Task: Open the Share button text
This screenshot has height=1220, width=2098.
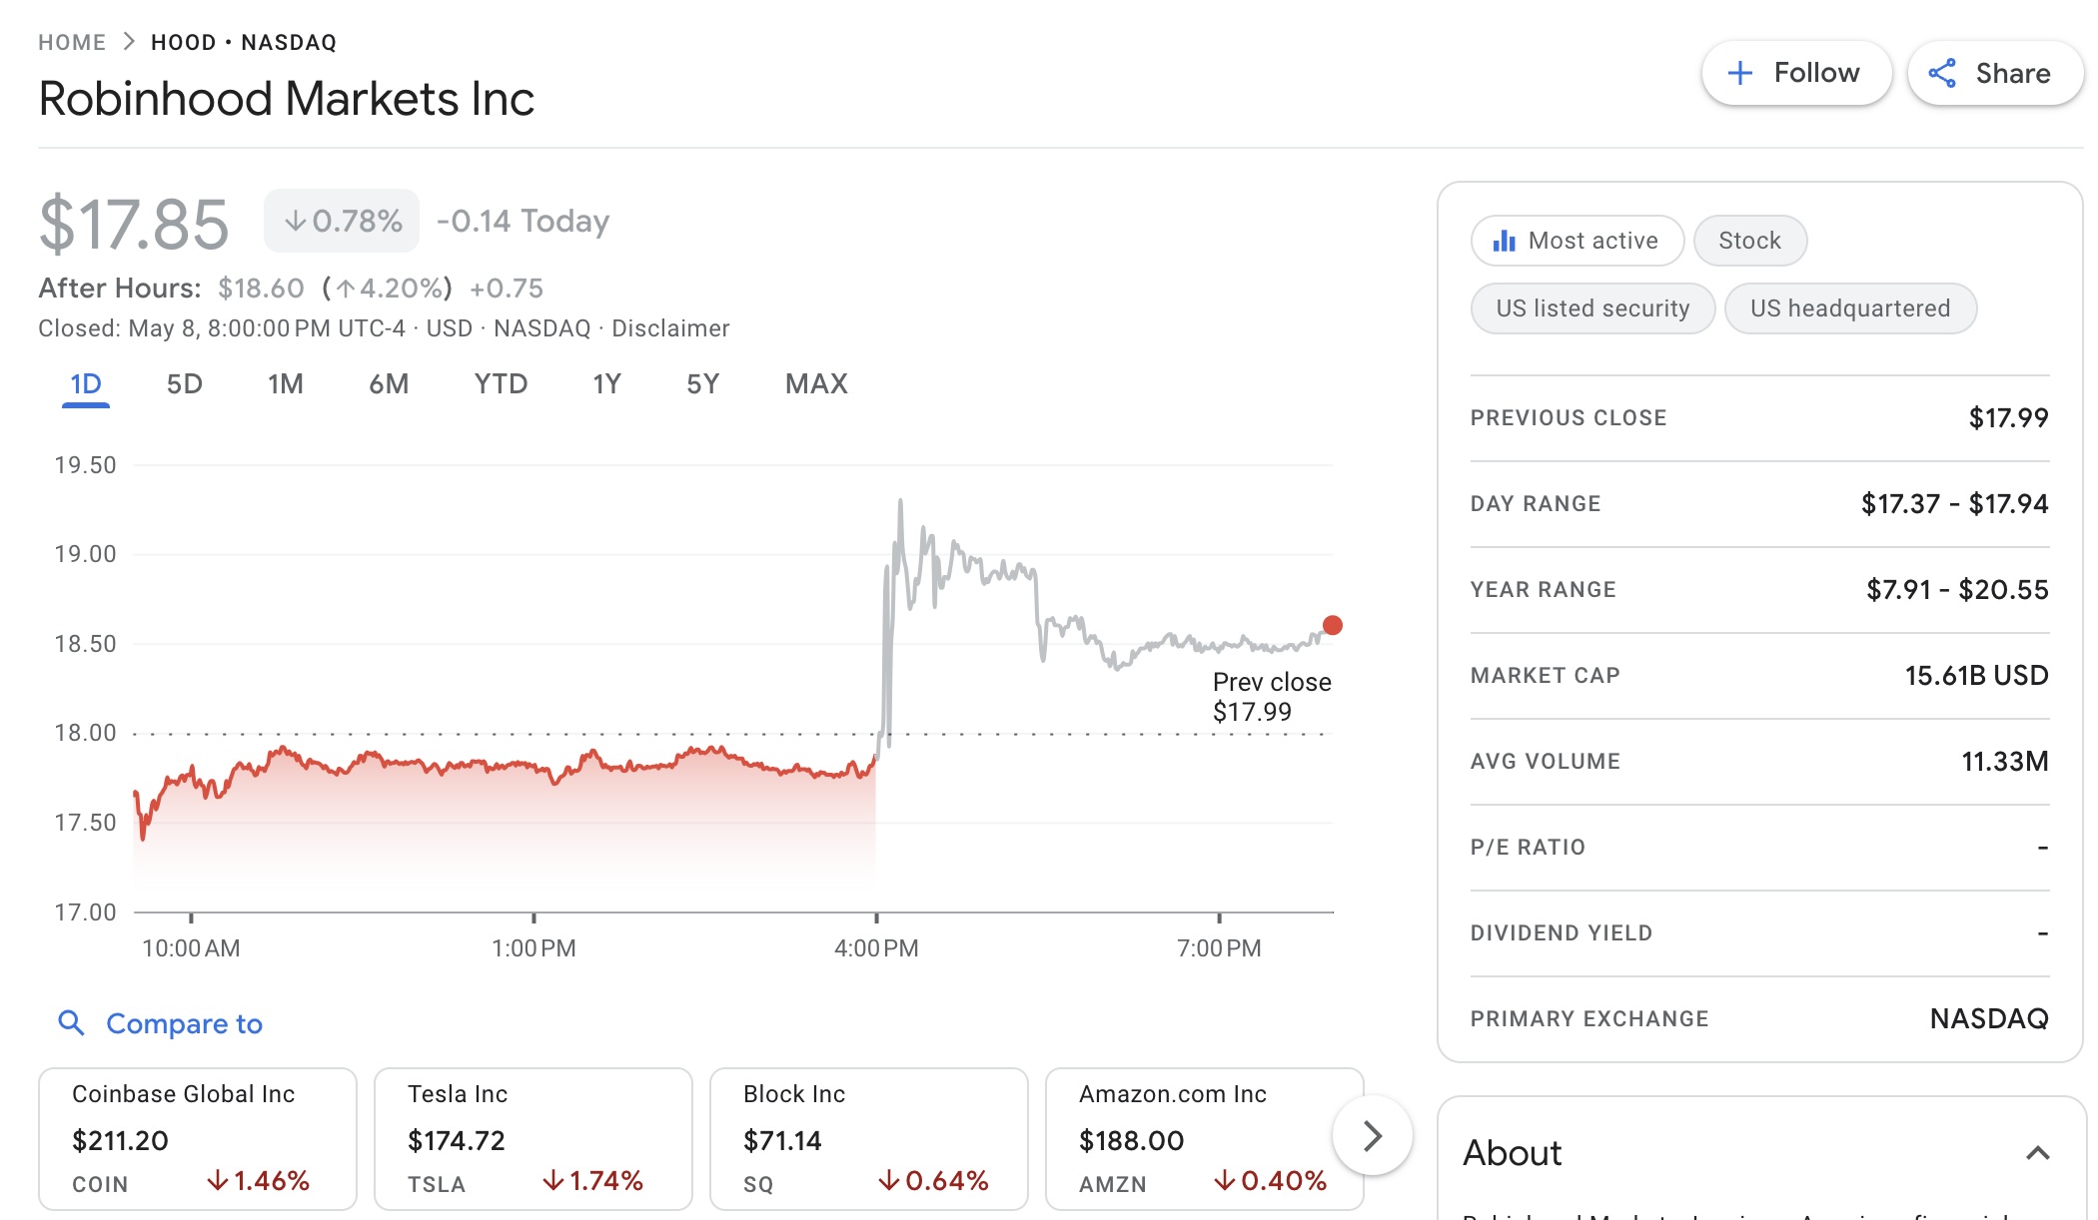Action: click(x=2013, y=73)
